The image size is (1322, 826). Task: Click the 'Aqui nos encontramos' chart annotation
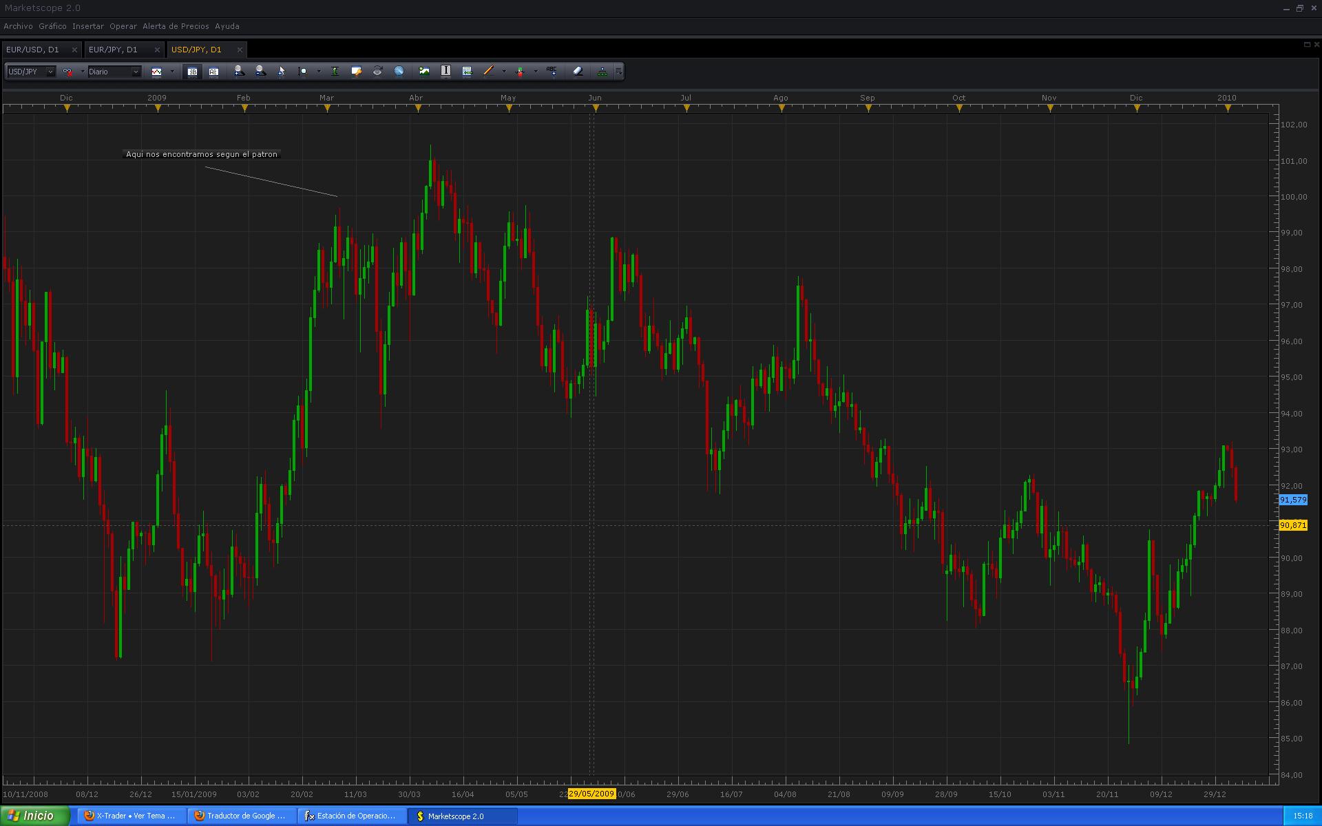click(202, 154)
